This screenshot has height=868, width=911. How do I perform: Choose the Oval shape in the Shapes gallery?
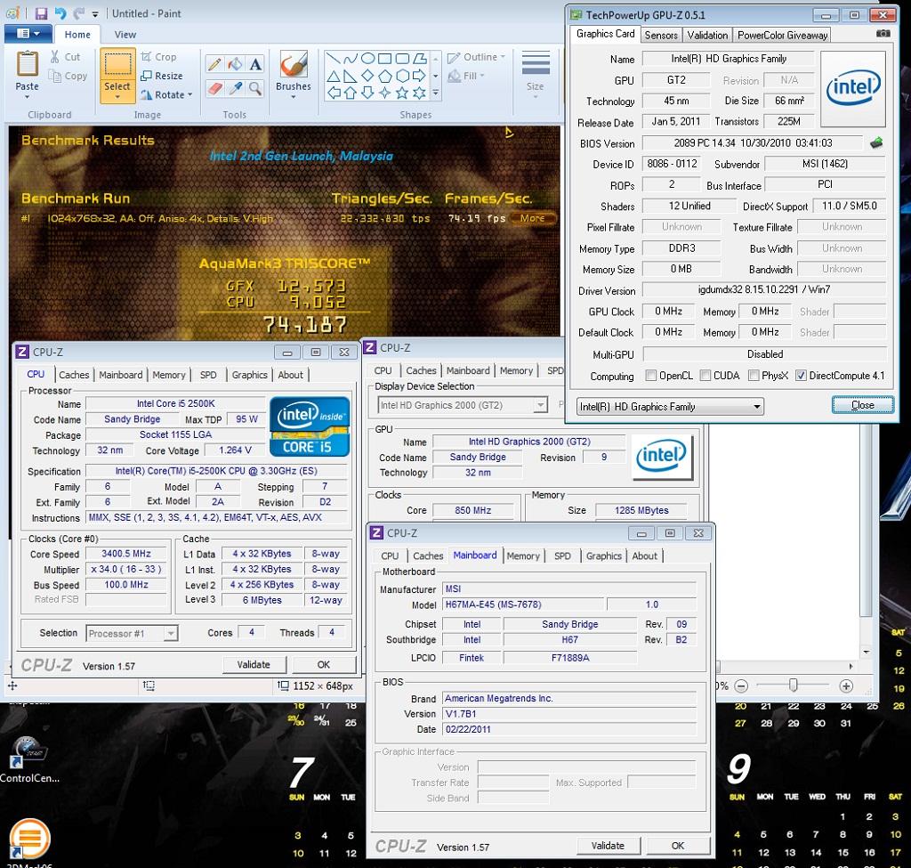[x=367, y=58]
